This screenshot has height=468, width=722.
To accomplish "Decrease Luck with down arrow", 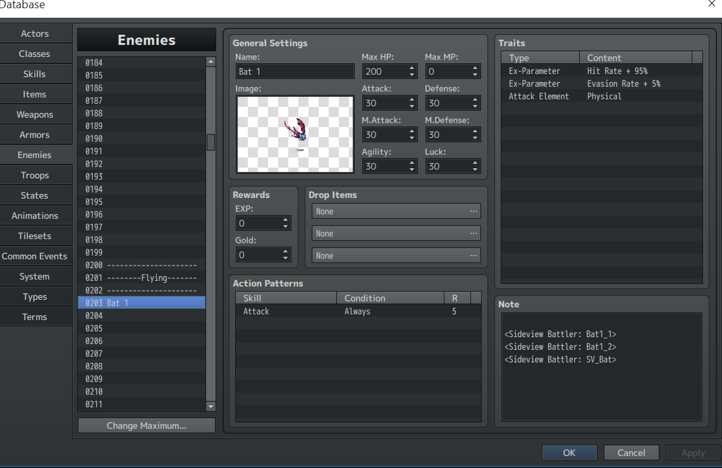I will point(475,169).
